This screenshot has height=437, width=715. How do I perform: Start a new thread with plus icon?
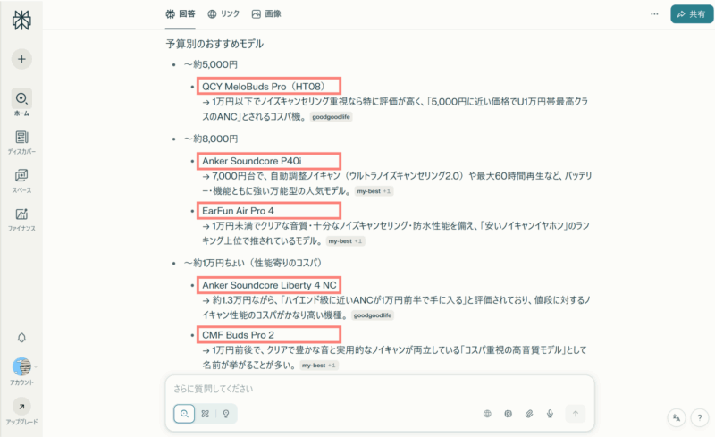point(21,59)
